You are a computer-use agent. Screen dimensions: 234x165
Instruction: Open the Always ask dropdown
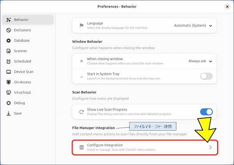pos(200,61)
